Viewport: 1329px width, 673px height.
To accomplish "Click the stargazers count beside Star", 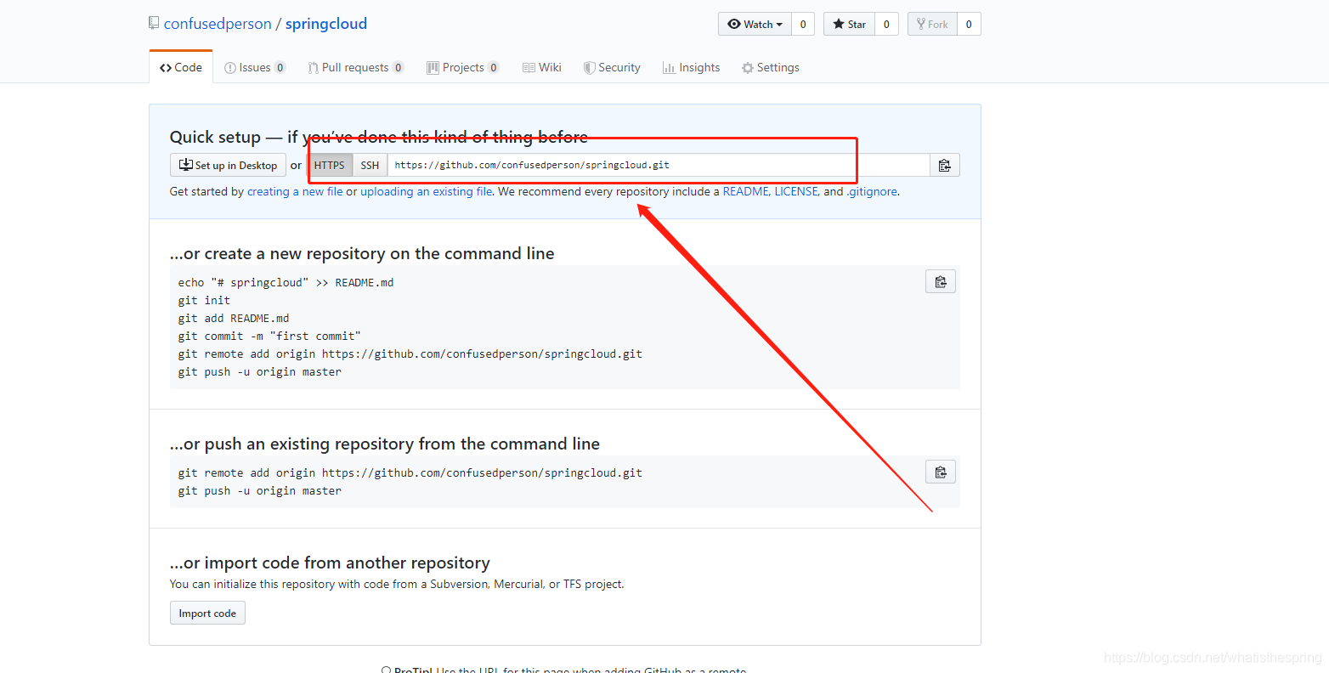I will pos(886,24).
